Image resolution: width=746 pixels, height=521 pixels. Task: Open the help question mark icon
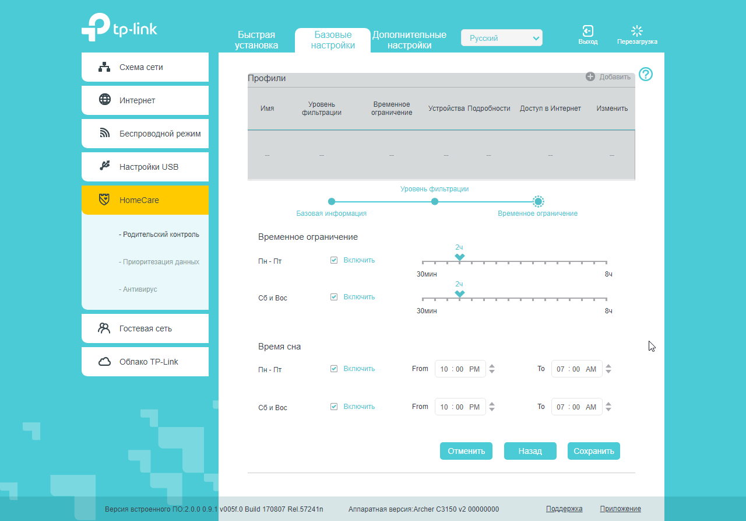(x=646, y=75)
